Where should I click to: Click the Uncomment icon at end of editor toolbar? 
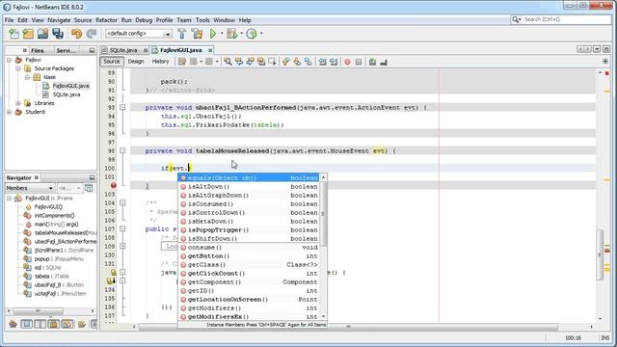384,62
